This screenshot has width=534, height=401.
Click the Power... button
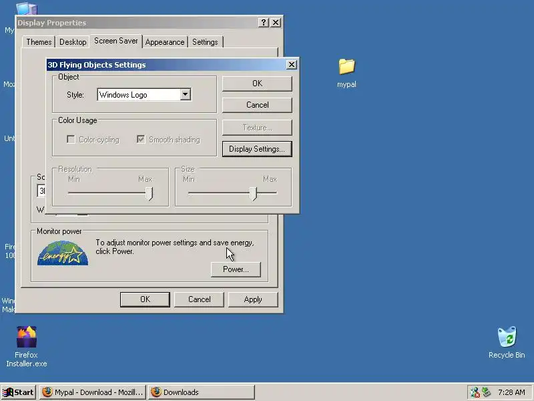236,269
